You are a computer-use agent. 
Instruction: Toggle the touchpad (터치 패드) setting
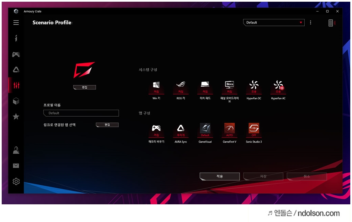click(205, 87)
